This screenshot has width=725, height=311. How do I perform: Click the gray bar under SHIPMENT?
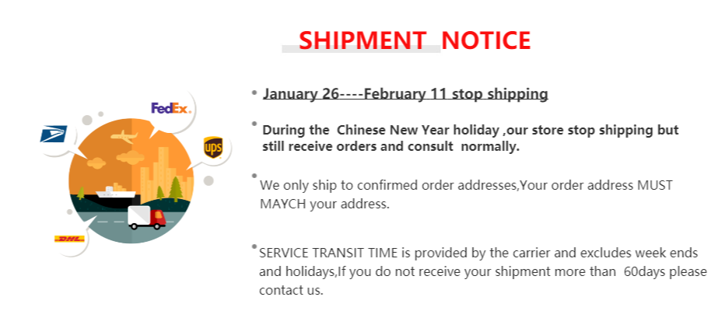(x=361, y=48)
